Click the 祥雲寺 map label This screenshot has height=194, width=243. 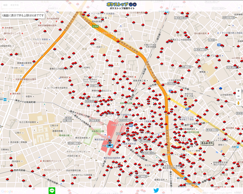tap(29, 96)
